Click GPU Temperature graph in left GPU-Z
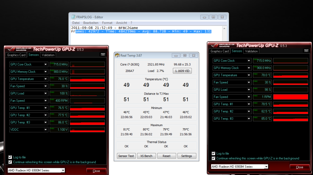 [88, 79]
